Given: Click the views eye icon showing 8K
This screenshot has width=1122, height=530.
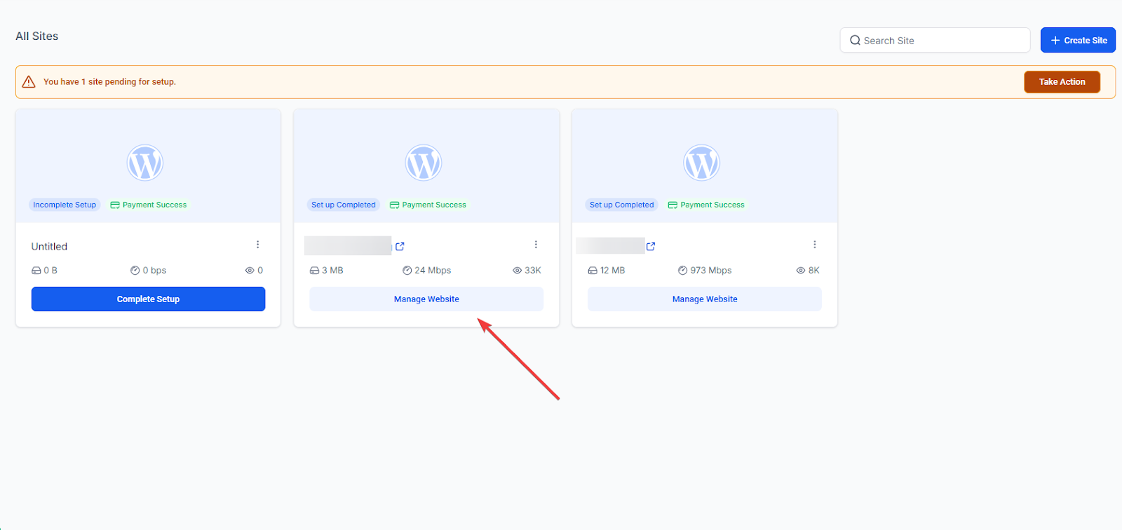Looking at the screenshot, I should click(801, 271).
